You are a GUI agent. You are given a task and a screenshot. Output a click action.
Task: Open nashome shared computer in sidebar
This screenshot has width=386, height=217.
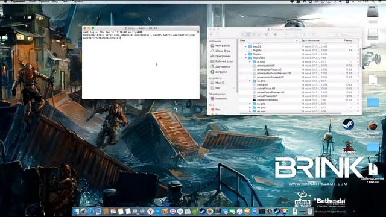point(218,99)
